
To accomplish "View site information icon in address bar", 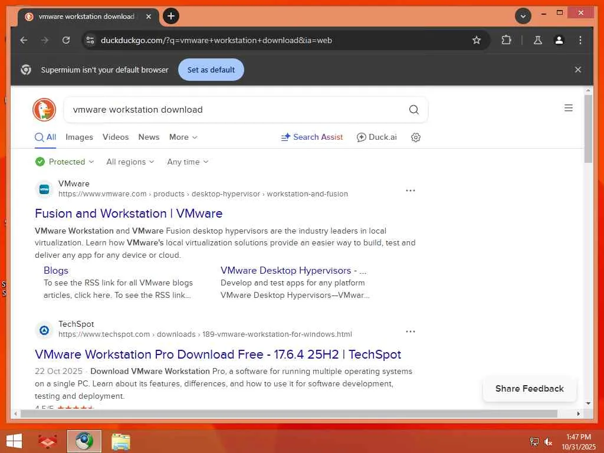I will pyautogui.click(x=90, y=40).
